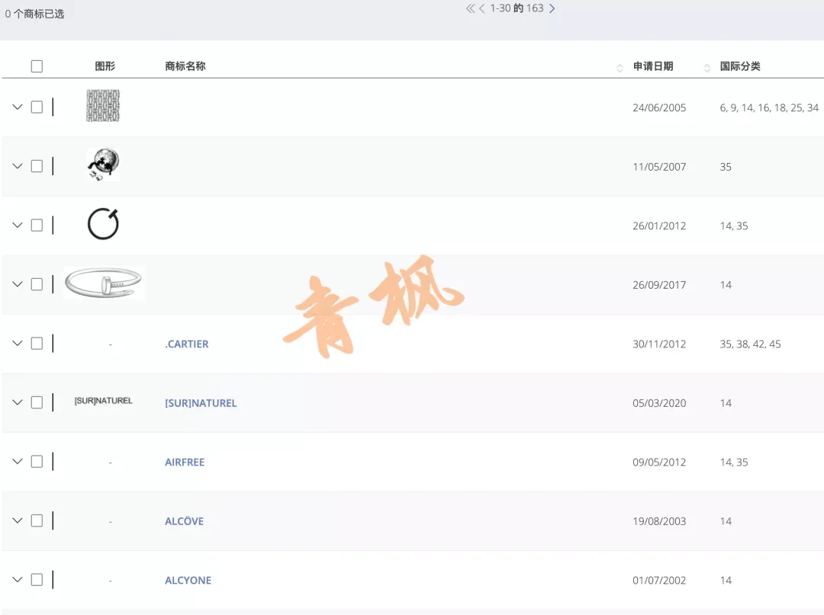
Task: Click the date 01/07/2002
Action: click(x=659, y=581)
